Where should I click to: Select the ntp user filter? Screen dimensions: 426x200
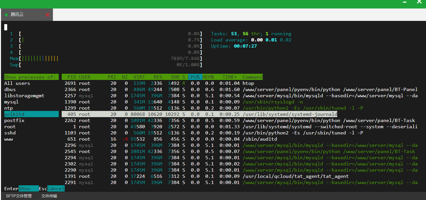point(31,108)
